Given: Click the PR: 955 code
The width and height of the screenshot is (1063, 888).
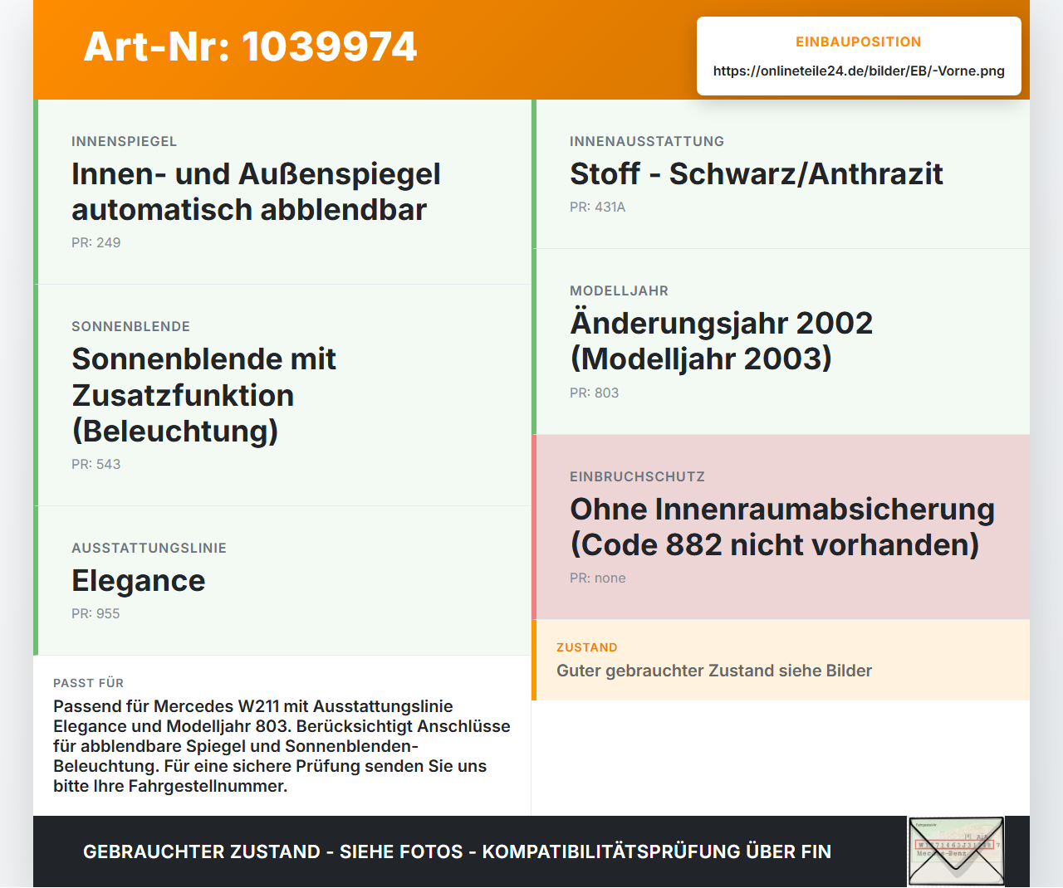Looking at the screenshot, I should pos(96,613).
